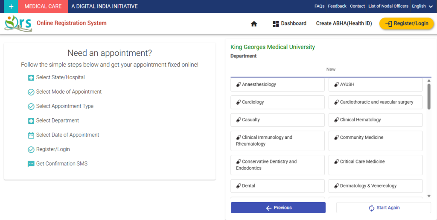Click the ORS logo
The height and width of the screenshot is (220, 437).
(18, 23)
